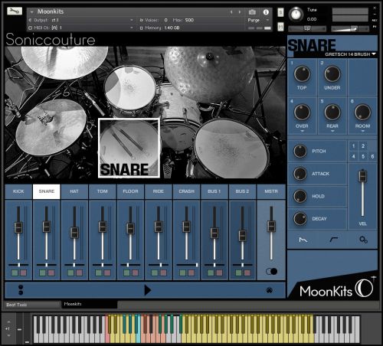Open the wrench instrument edit icon

tap(15, 11)
